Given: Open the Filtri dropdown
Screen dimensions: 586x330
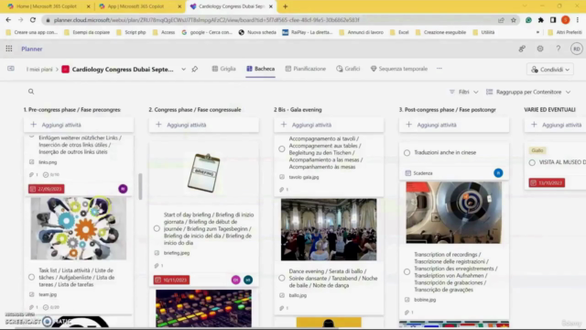Looking at the screenshot, I should pos(463,92).
